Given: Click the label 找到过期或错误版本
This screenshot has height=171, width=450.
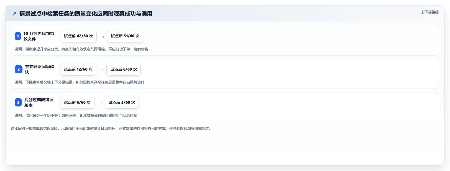Looking at the screenshot, I should click(39, 102).
